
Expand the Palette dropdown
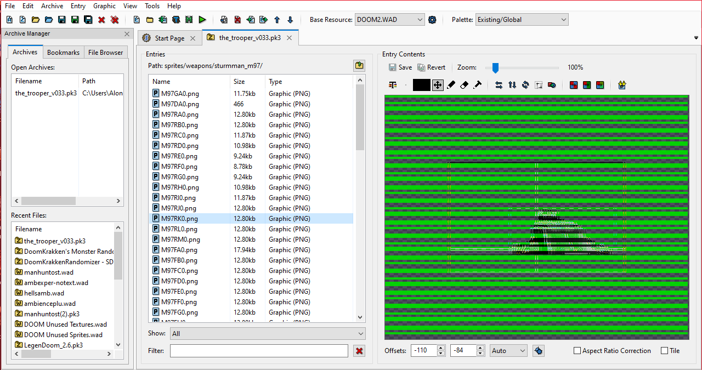tap(522, 20)
